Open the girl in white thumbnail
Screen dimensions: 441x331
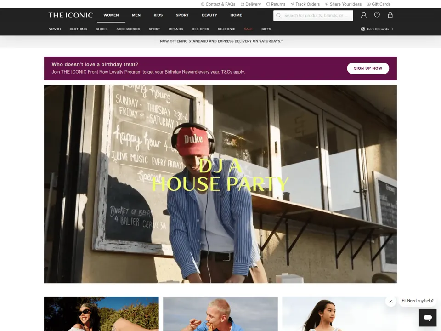339,314
